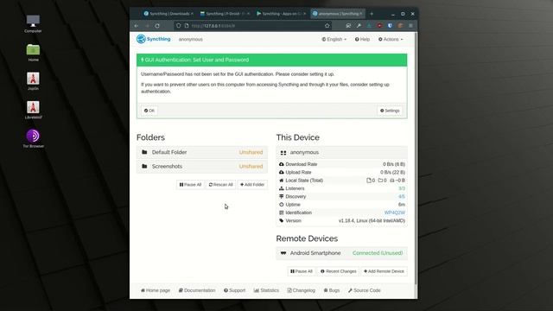
Task: Click the Discovery signpost icon
Action: pyautogui.click(x=282, y=197)
